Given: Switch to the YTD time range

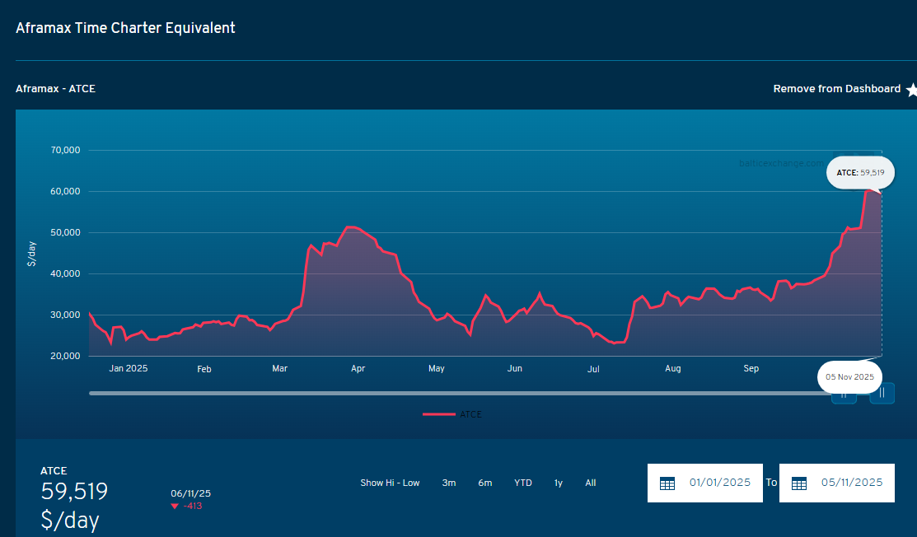Looking at the screenshot, I should (x=523, y=483).
